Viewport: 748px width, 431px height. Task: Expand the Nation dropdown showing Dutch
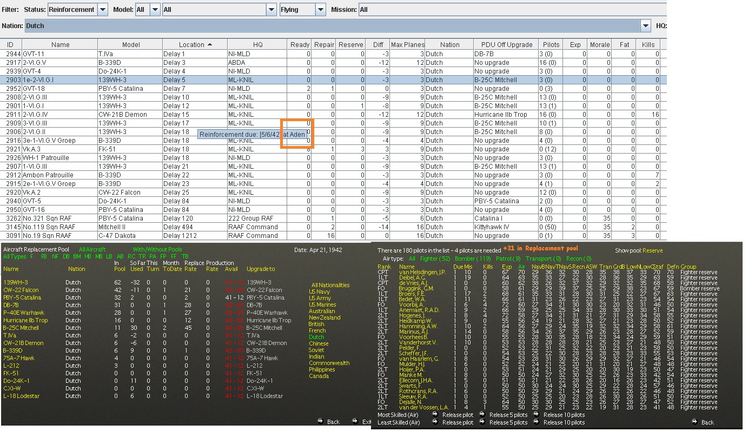tap(645, 25)
